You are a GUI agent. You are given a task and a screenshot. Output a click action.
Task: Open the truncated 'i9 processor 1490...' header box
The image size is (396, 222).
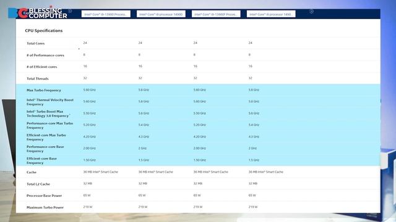point(271,14)
